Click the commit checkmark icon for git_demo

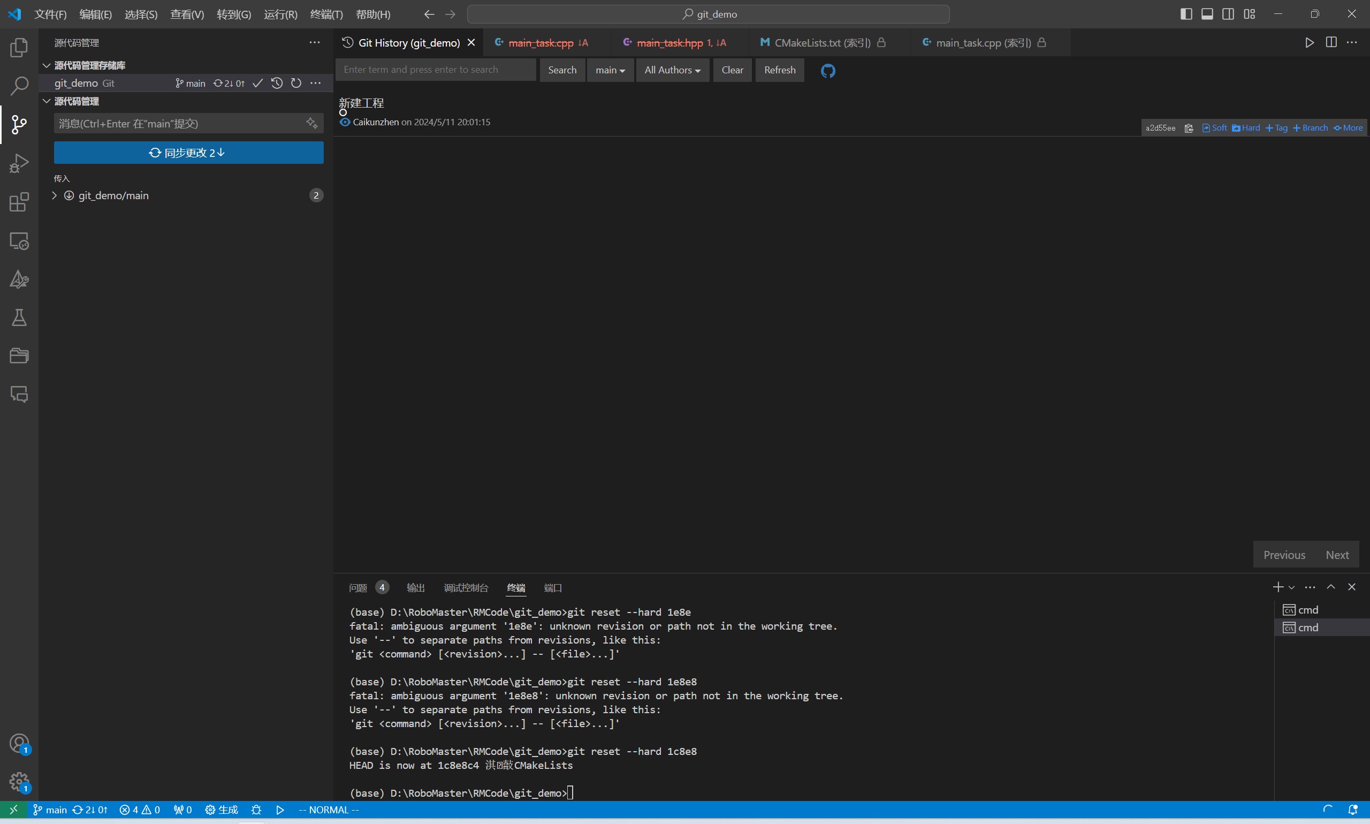(257, 84)
